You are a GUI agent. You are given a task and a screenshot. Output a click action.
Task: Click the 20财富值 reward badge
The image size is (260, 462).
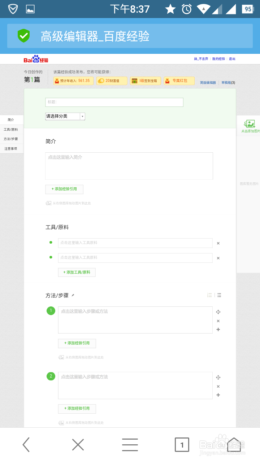[112, 81]
